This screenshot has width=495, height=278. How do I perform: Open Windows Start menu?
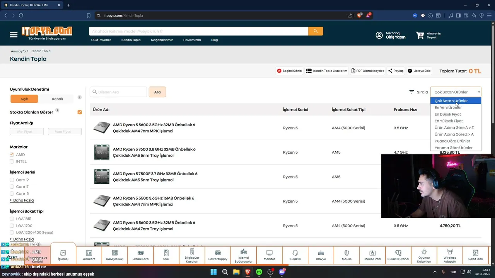213,272
